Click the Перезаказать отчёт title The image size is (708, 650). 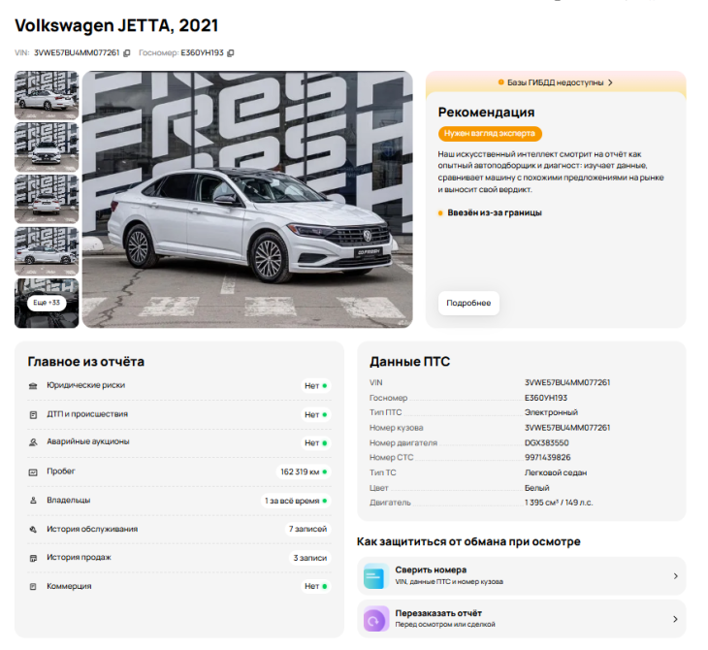438,613
